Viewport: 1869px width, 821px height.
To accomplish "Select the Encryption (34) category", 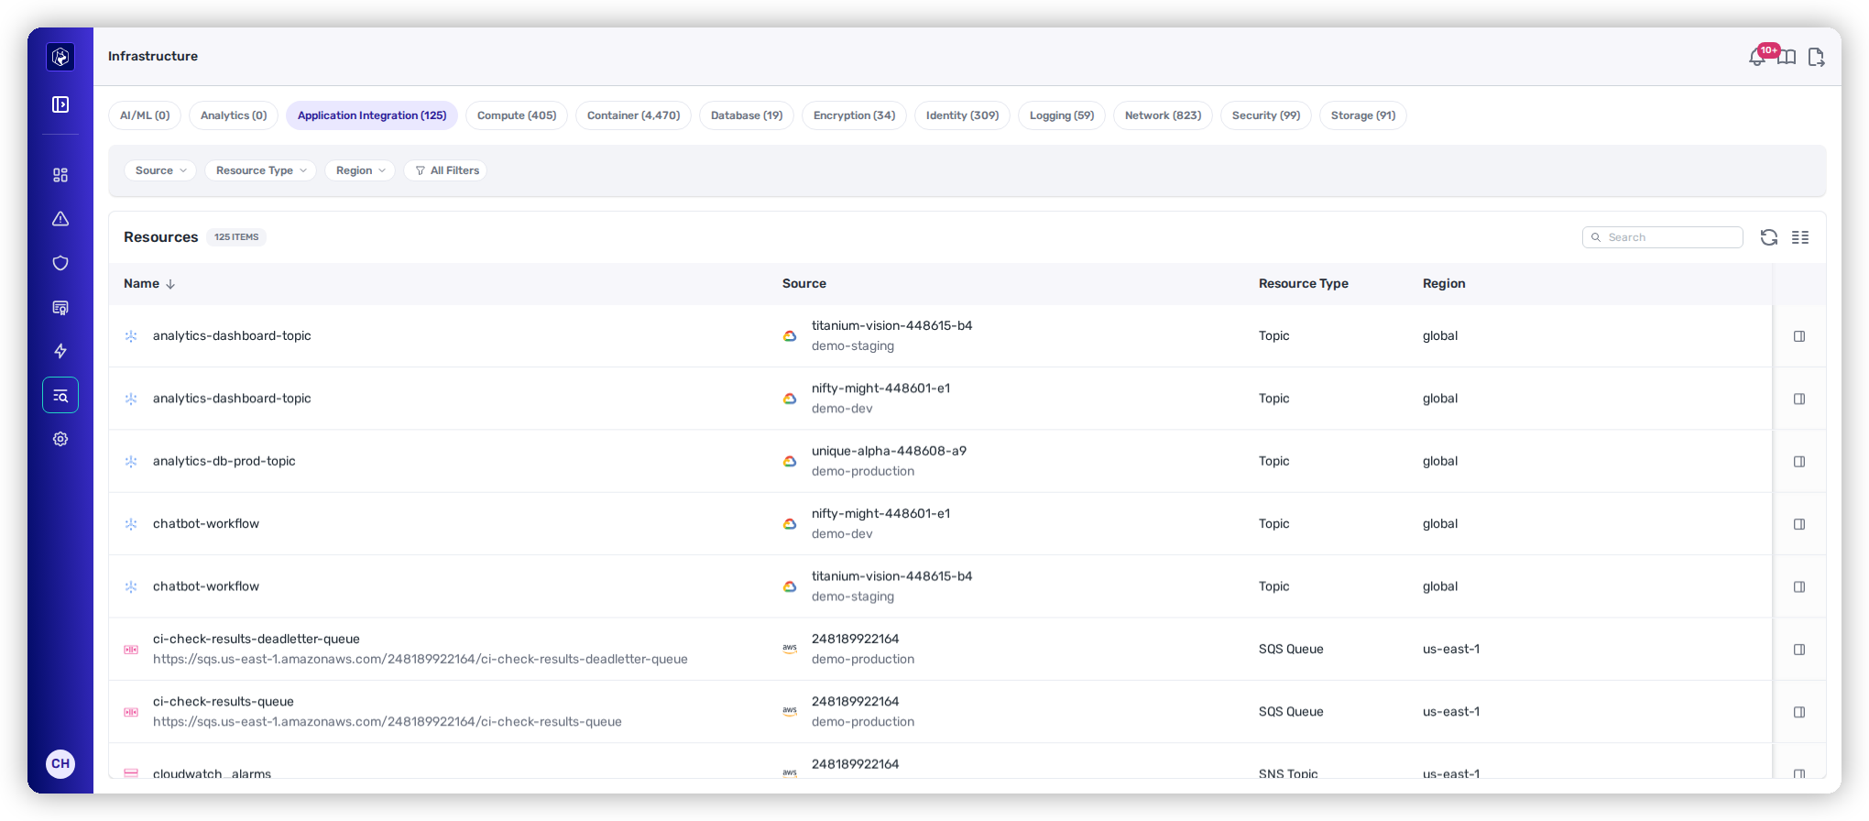I will click(x=854, y=115).
